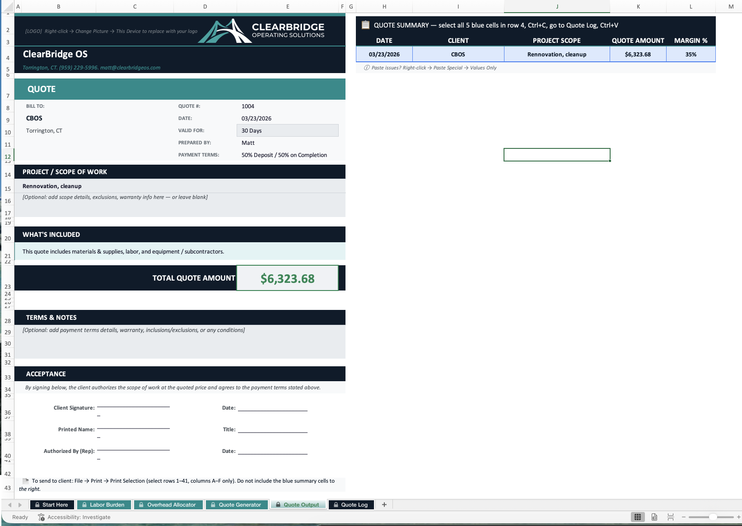Click the accessibility checker icon

pyautogui.click(x=41, y=517)
